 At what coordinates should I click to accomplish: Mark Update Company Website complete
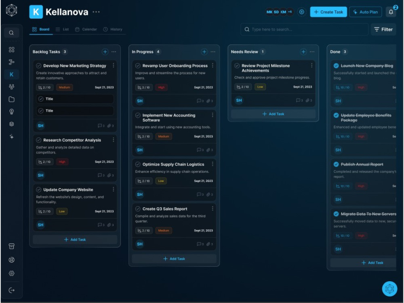pos(38,189)
